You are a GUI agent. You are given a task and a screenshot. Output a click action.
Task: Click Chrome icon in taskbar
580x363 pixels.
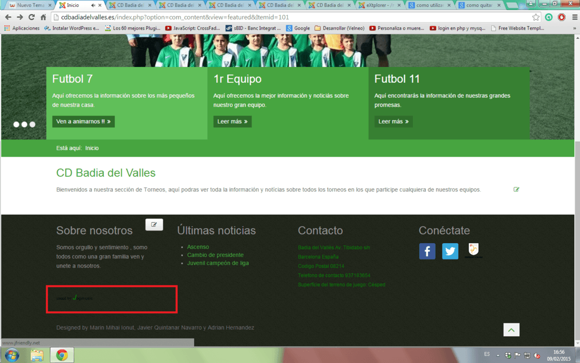click(62, 355)
